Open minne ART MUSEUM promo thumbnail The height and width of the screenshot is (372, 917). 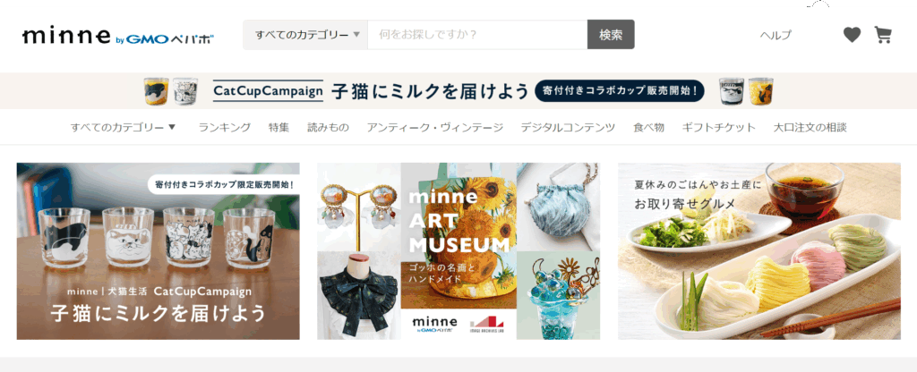click(458, 251)
